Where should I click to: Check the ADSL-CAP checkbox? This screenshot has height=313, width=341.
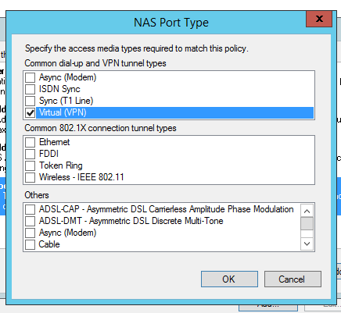[x=31, y=209]
